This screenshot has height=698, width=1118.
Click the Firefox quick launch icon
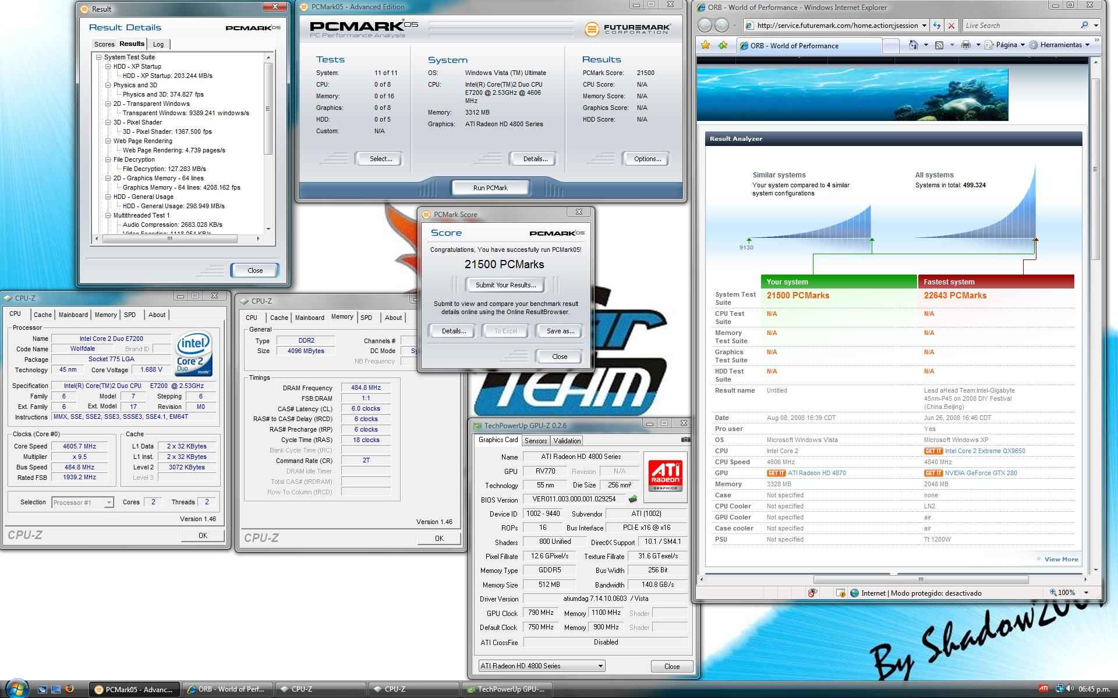(x=69, y=689)
